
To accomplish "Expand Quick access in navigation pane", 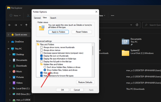I will click(8, 35).
